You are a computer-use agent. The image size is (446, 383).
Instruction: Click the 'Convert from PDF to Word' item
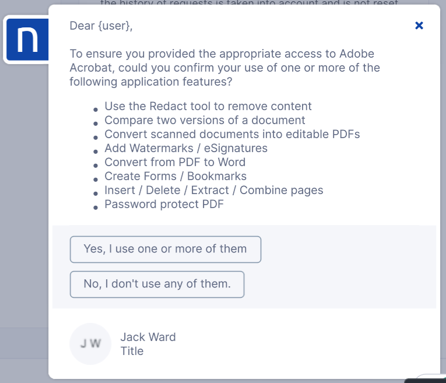(x=175, y=162)
